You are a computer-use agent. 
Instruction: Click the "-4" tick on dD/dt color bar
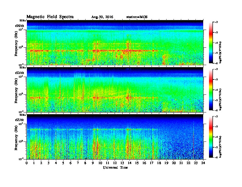[x=216, y=90]
